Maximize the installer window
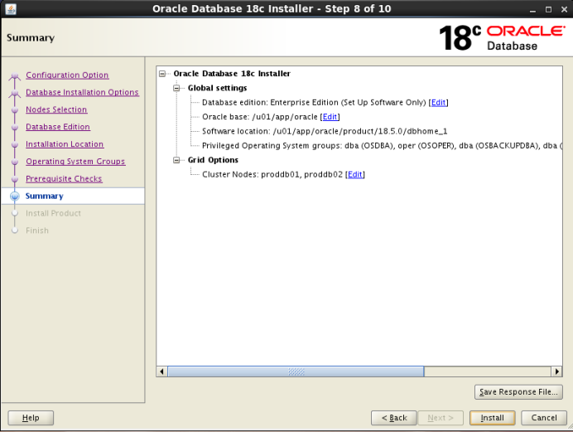Screen dimensions: 573x432 (x=548, y=9)
